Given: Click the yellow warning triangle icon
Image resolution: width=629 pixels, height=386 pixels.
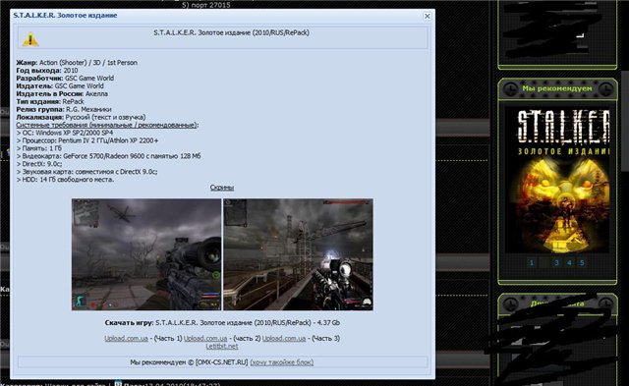Looking at the screenshot, I should 30,39.
